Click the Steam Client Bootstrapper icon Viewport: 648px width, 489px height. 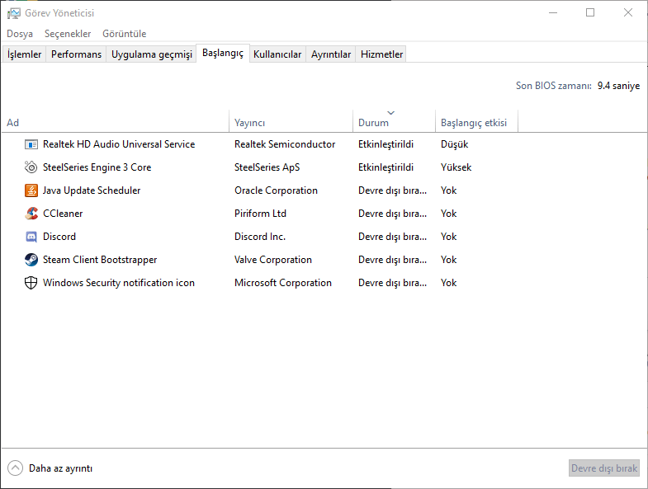coord(31,260)
